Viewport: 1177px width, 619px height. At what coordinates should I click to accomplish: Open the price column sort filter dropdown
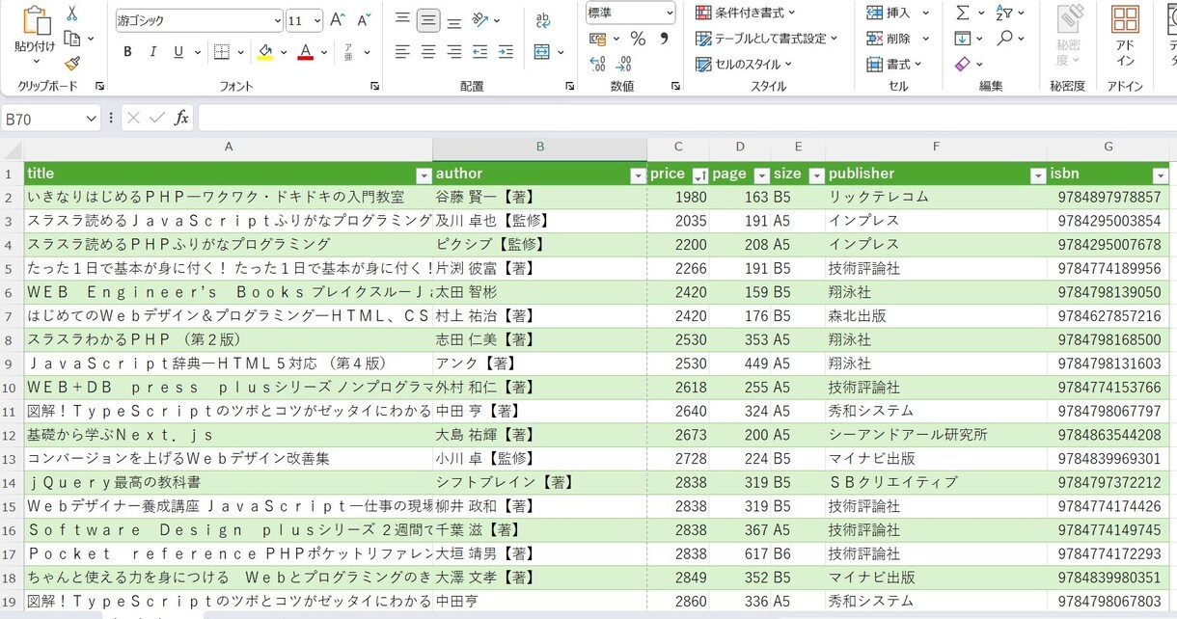[699, 175]
